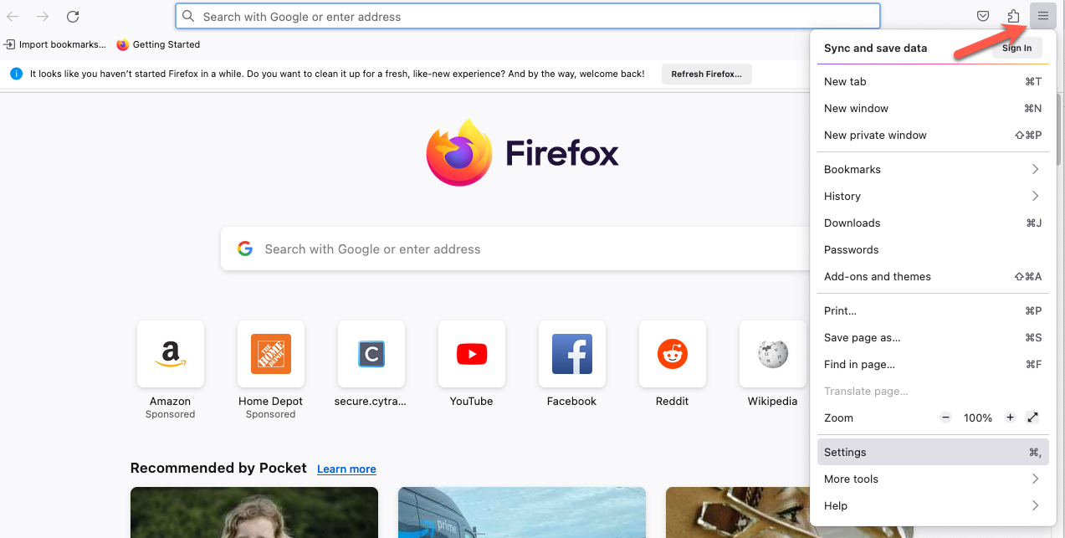The height and width of the screenshot is (538, 1065).
Task: Click the address bar search field
Action: (x=527, y=17)
